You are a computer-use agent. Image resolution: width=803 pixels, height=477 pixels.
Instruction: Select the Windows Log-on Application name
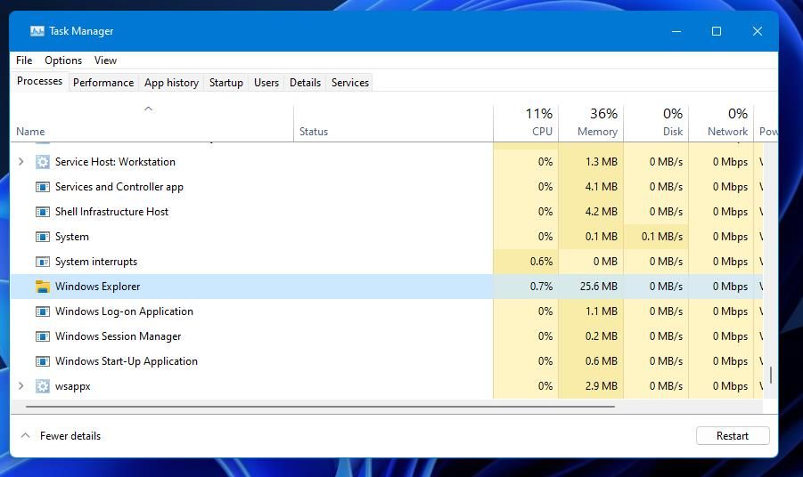(124, 311)
